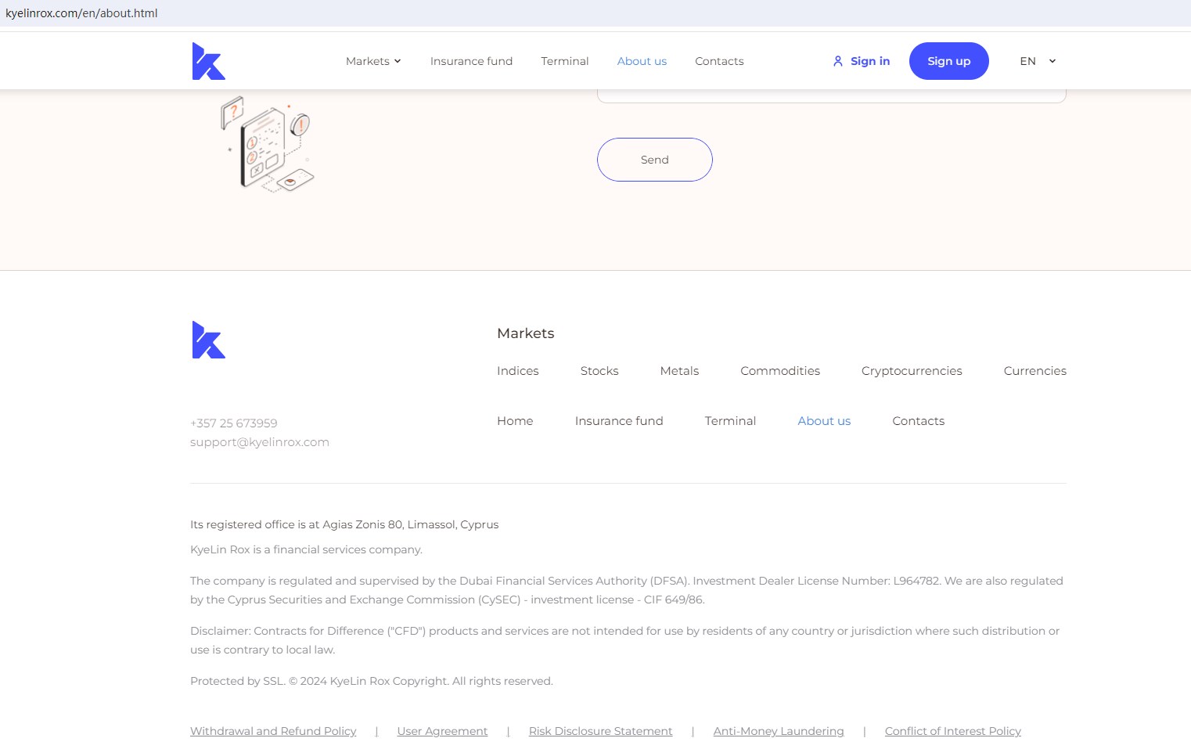Viewport: 1191px width, 749px height.
Task: Open Metals footer market link
Action: [x=679, y=371]
